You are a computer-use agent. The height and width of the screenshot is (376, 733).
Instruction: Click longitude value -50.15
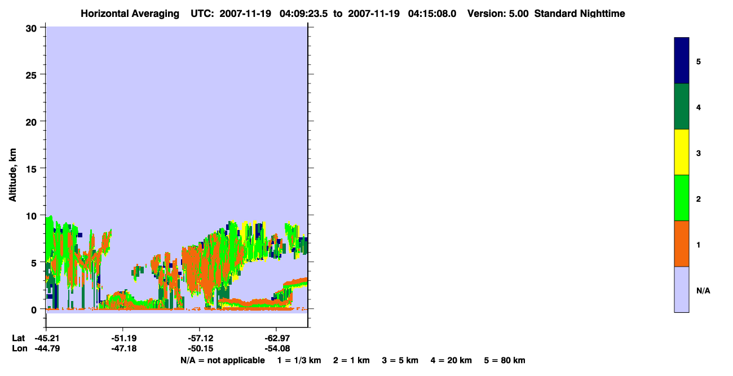tap(200, 349)
